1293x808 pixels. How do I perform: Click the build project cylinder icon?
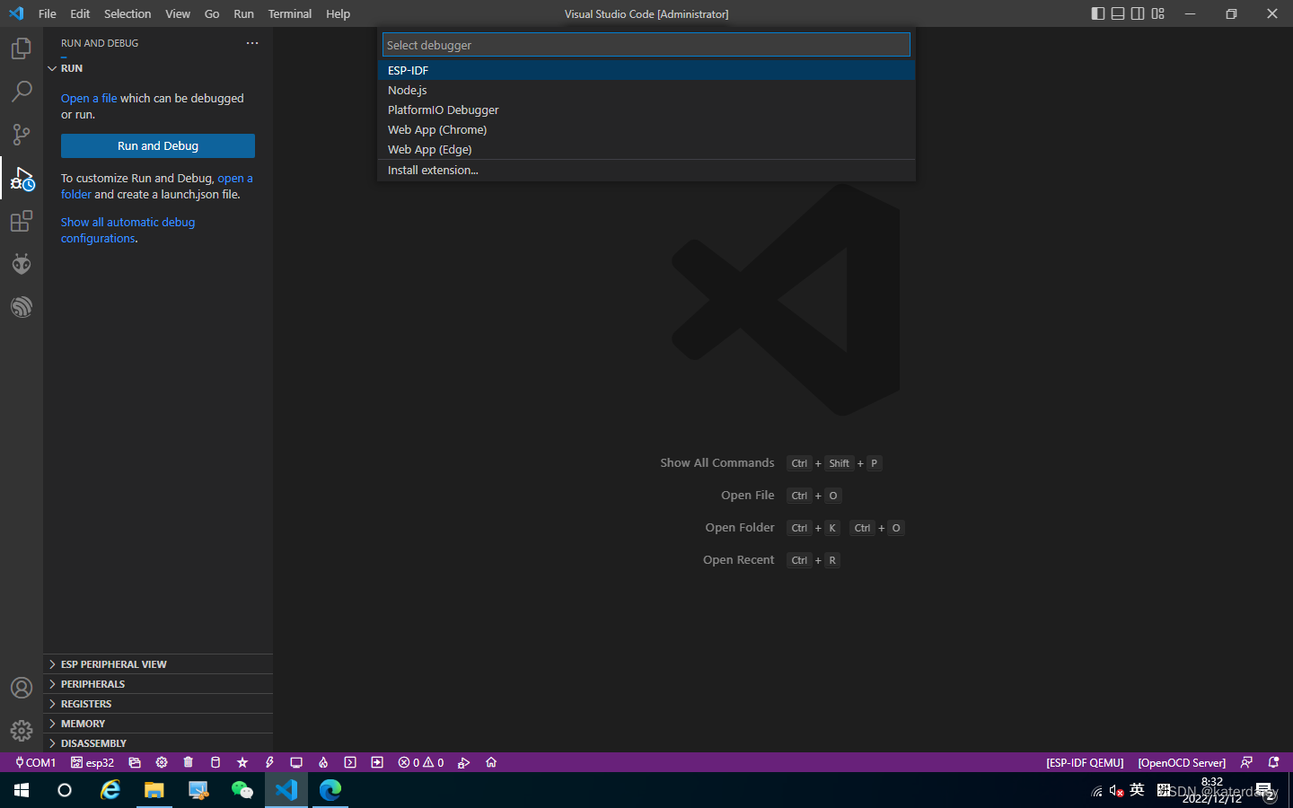[215, 762]
